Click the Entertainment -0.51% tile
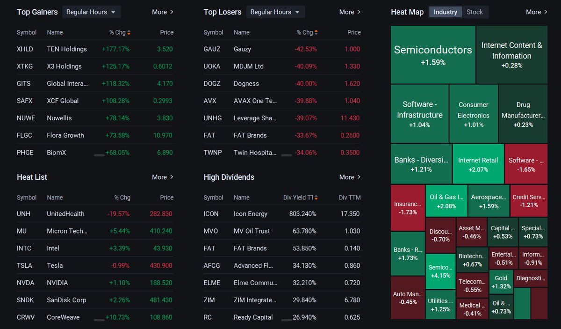This screenshot has height=329, width=561. [503, 258]
